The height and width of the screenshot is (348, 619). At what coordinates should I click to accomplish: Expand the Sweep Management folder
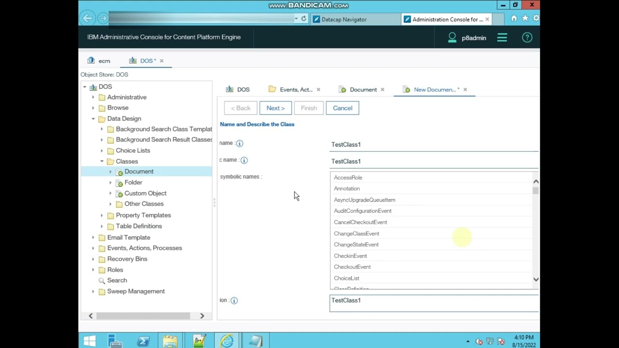click(x=93, y=291)
